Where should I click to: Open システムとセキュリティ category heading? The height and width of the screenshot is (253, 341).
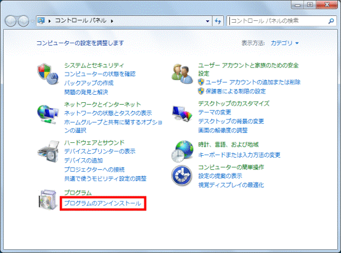click(x=94, y=65)
